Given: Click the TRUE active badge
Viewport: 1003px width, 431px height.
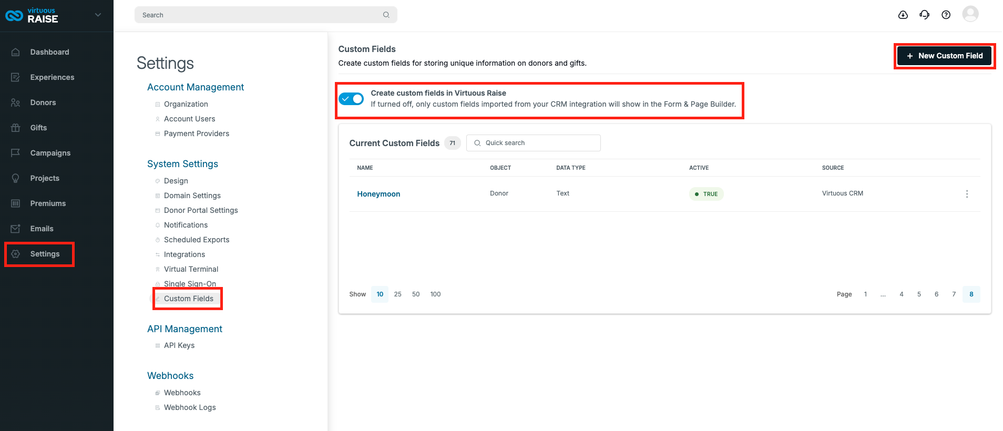Looking at the screenshot, I should point(706,194).
